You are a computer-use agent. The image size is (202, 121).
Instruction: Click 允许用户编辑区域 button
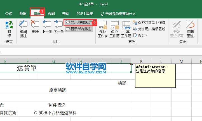[149, 29]
